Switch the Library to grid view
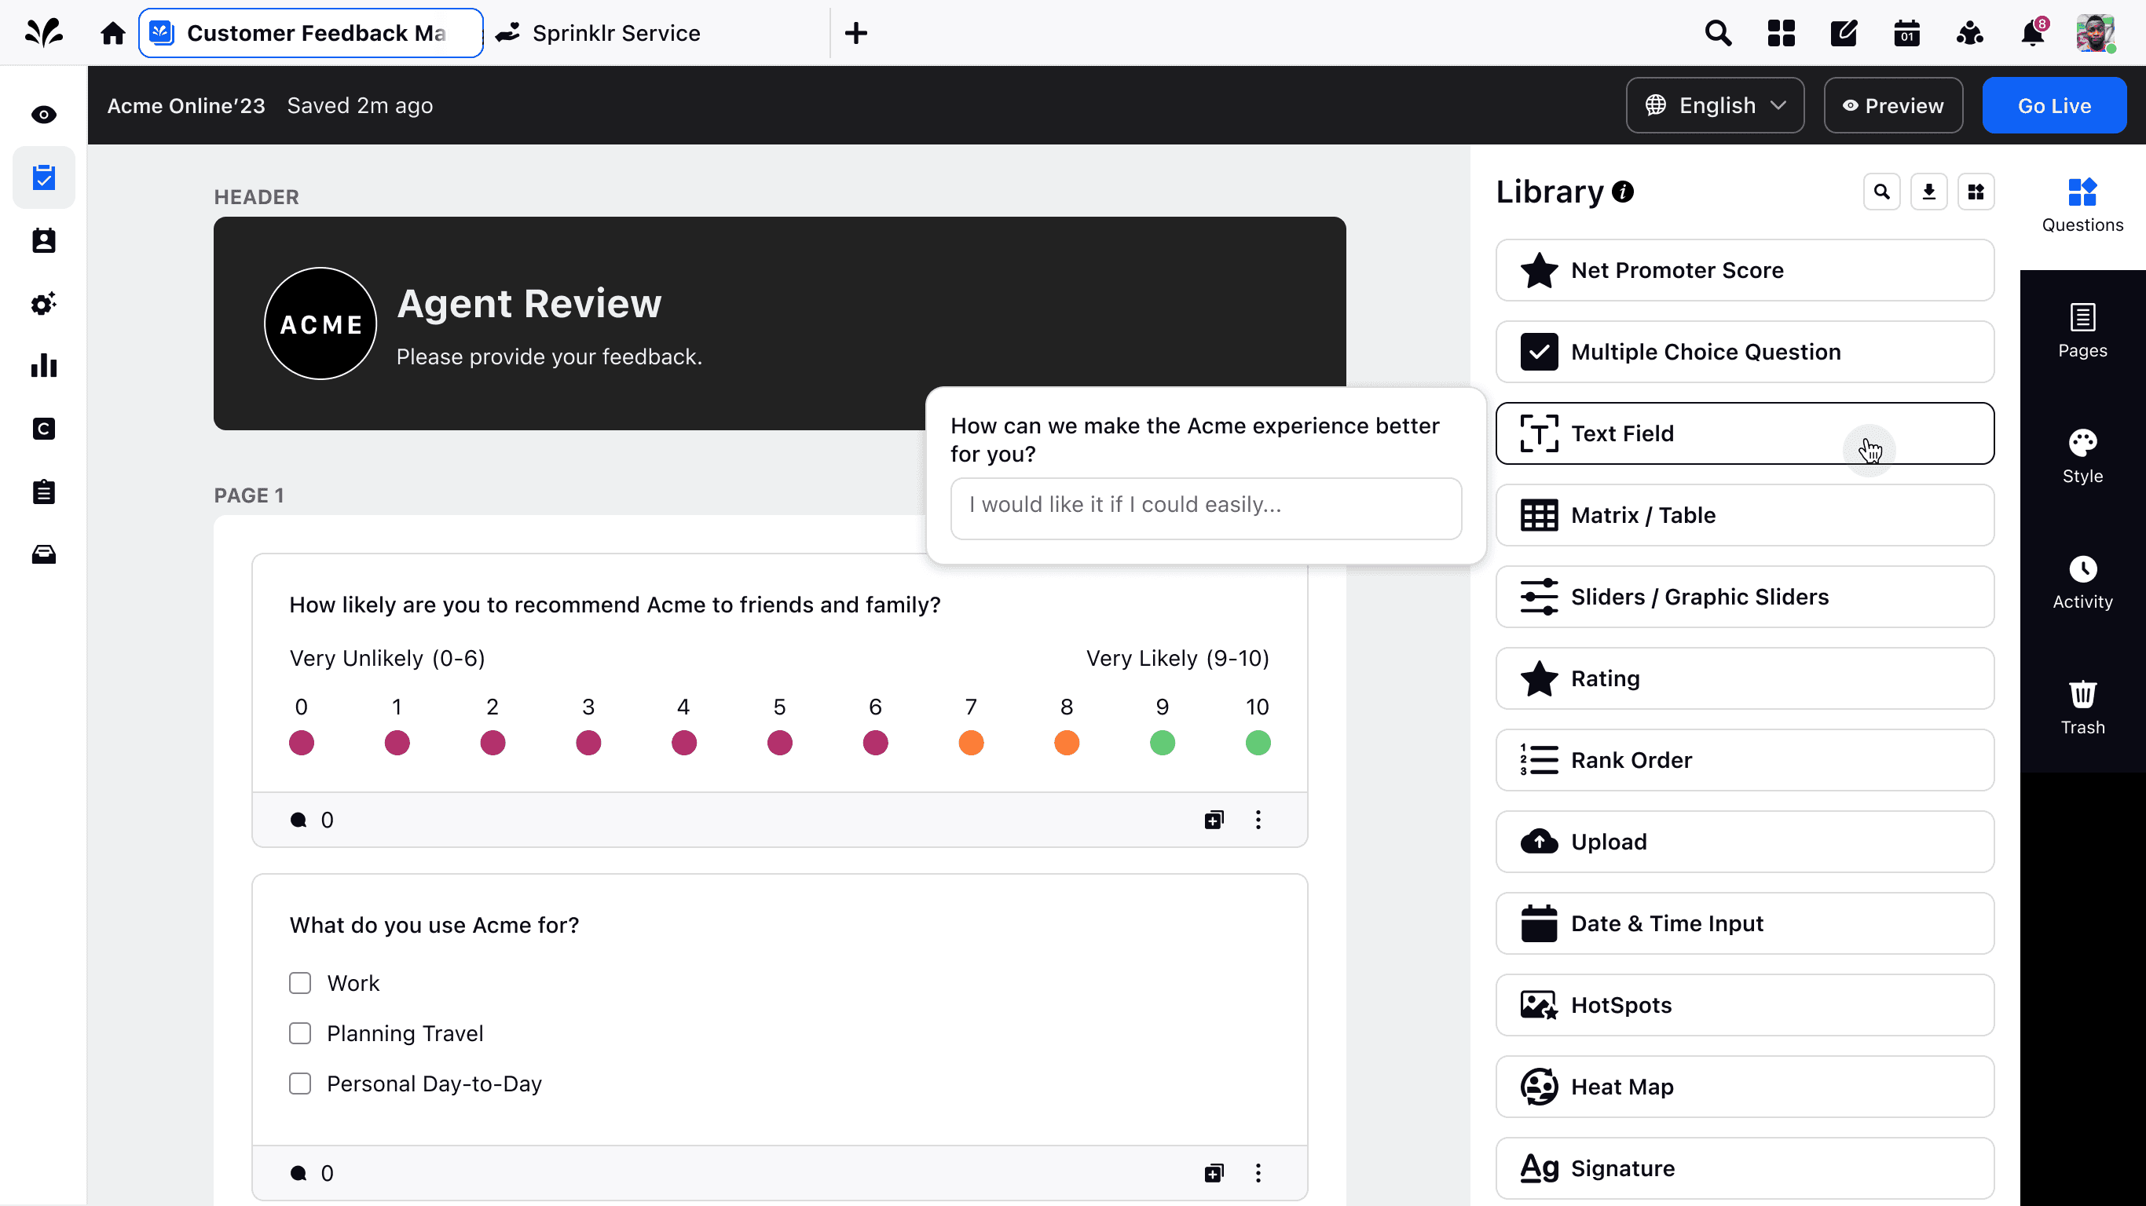The image size is (2146, 1206). pyautogui.click(x=1976, y=192)
